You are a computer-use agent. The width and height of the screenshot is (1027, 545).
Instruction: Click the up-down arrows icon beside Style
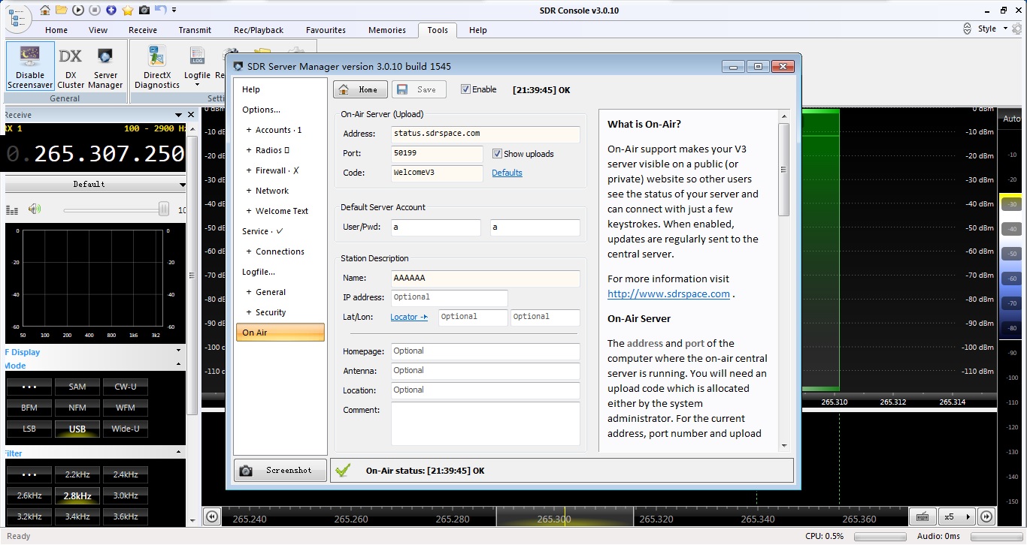tap(968, 29)
